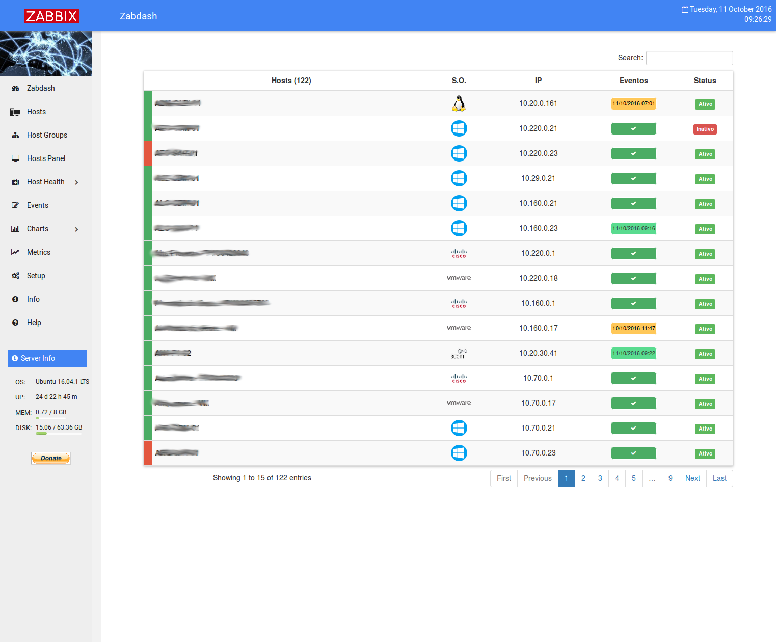Click the Donate button
776x642 pixels.
pos(50,458)
